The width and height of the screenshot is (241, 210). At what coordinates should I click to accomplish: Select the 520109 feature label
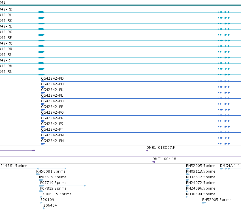47,200
